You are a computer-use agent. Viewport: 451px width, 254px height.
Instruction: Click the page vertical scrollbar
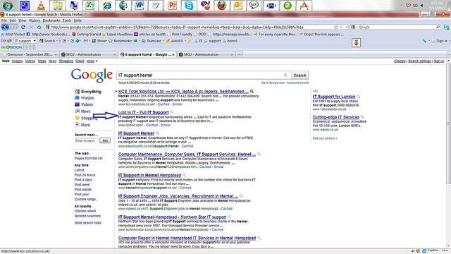pos(448,124)
